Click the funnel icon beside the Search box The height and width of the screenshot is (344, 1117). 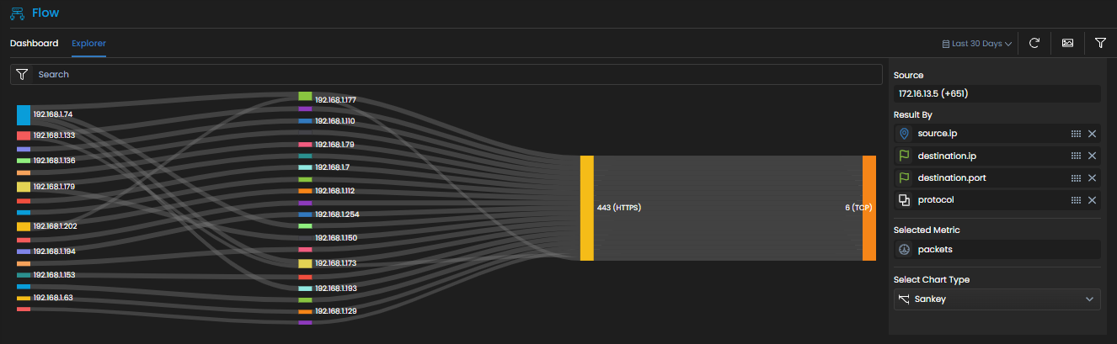pos(22,74)
